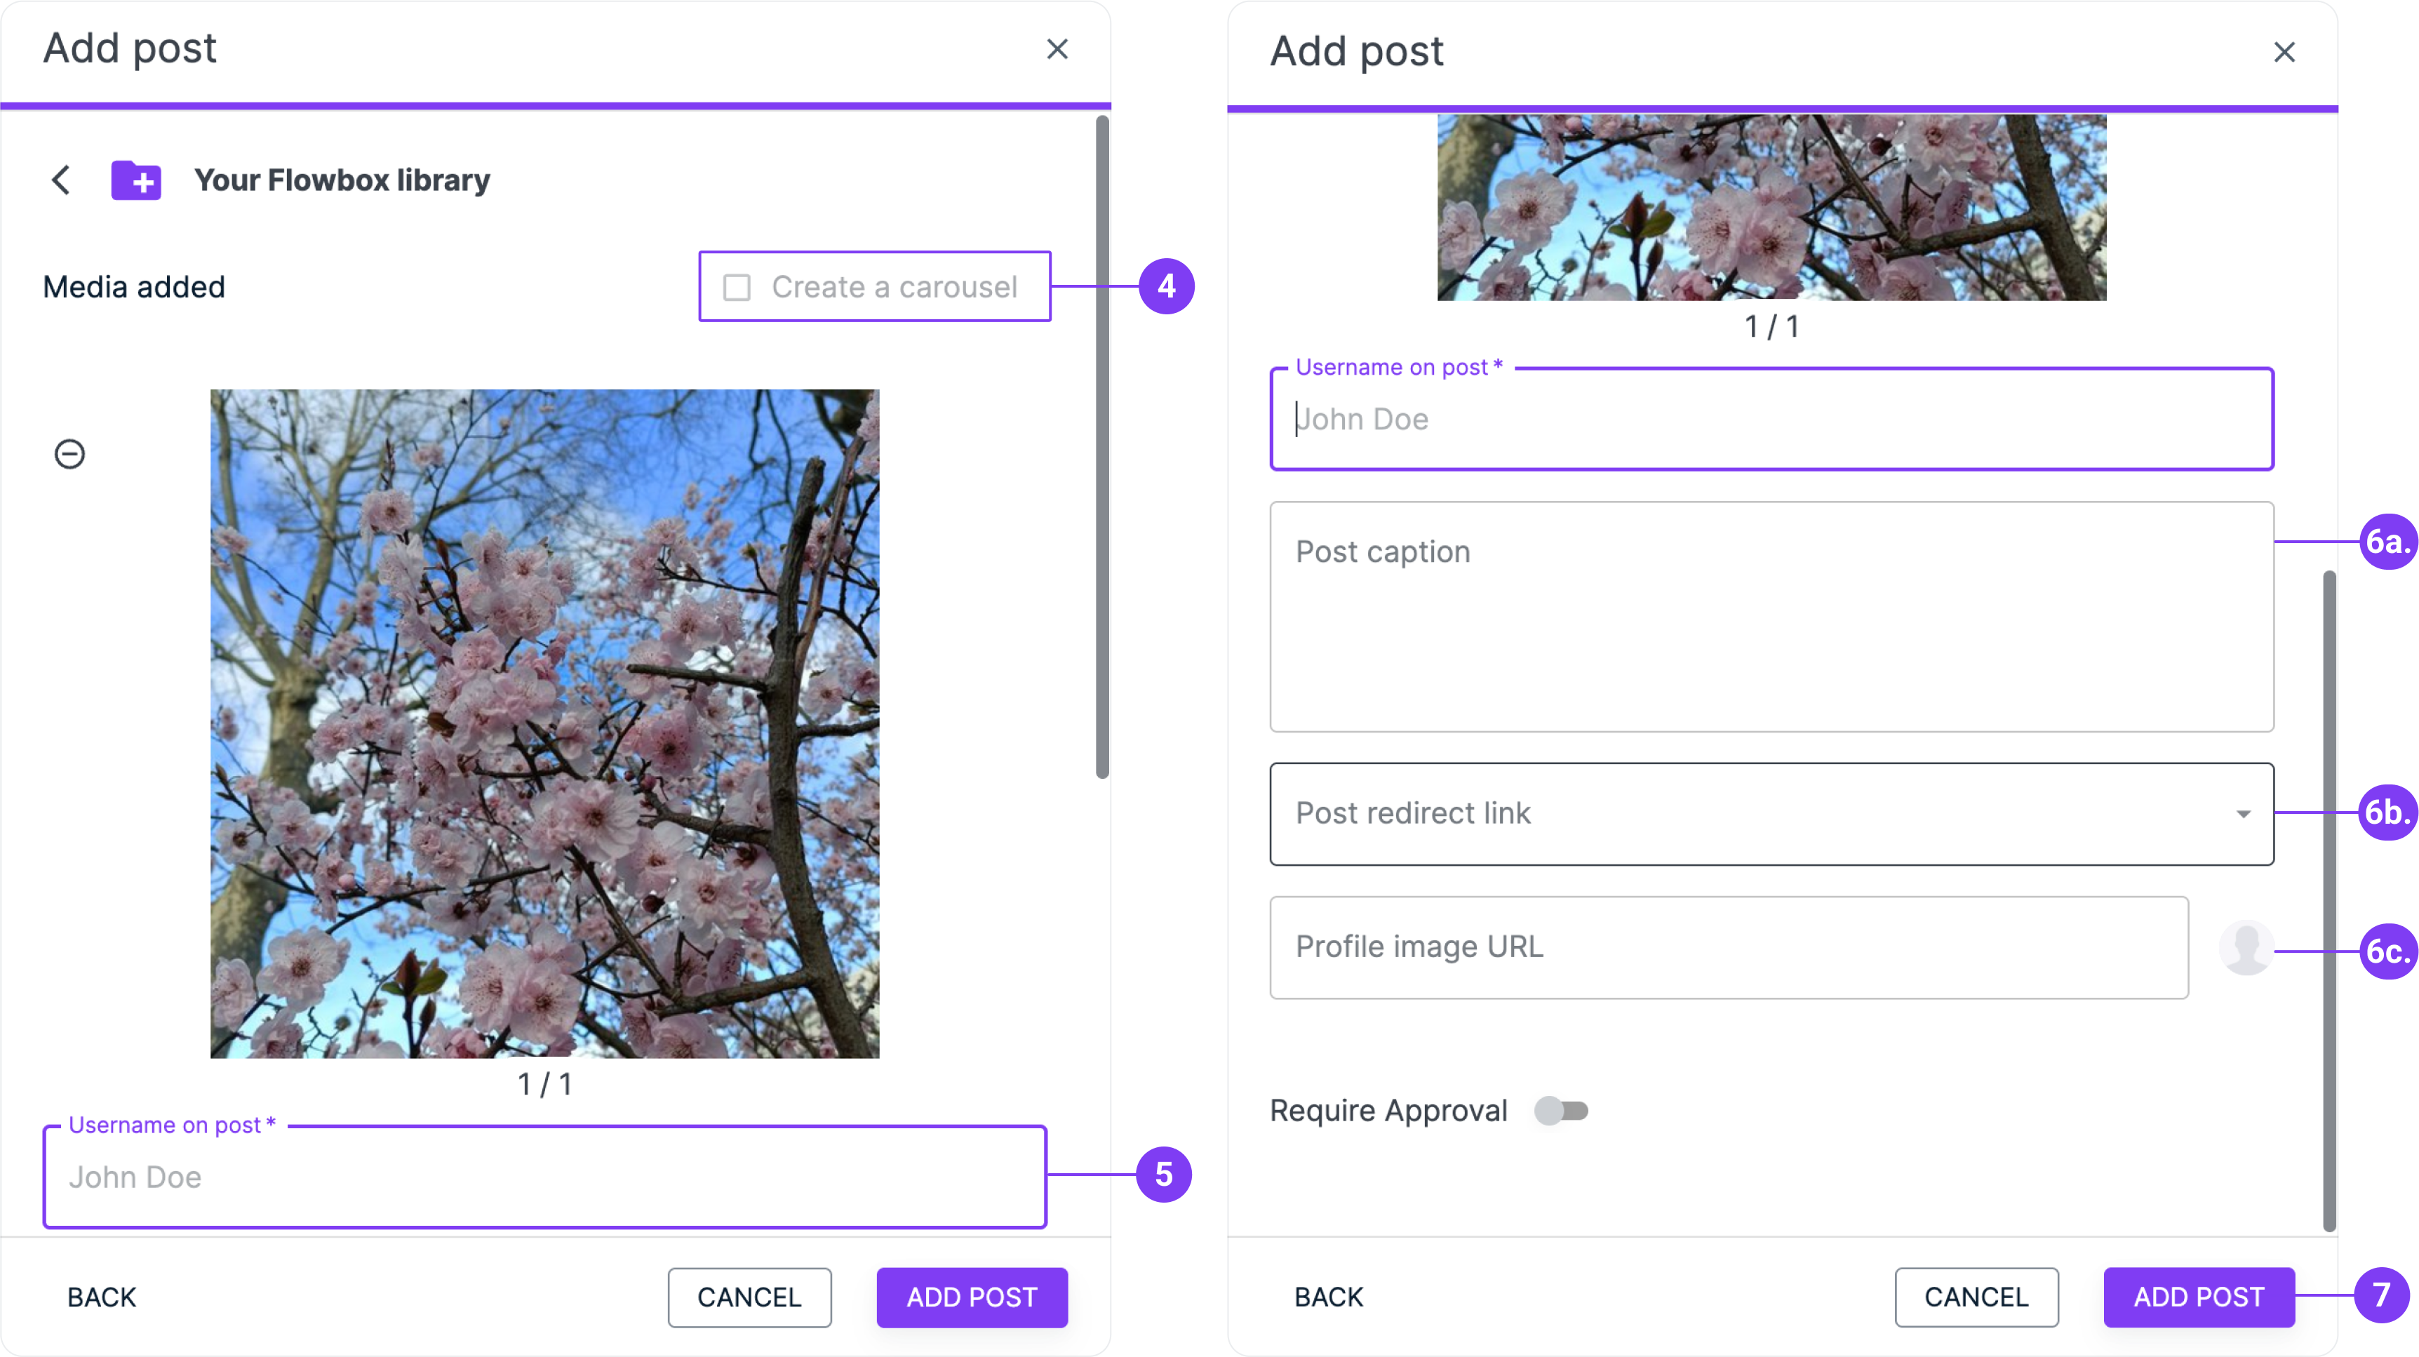Enable the Create a carousel checkbox
Viewport: 2419px width, 1357px height.
[737, 288]
